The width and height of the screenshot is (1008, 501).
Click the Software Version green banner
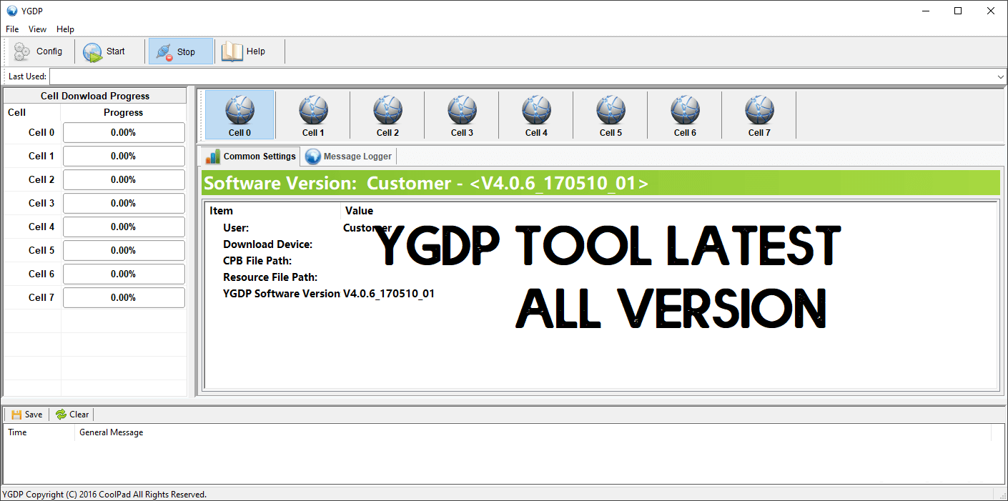(601, 183)
